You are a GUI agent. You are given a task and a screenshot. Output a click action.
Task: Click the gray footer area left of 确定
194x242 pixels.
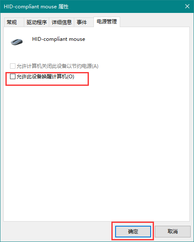click(x=57, y=232)
